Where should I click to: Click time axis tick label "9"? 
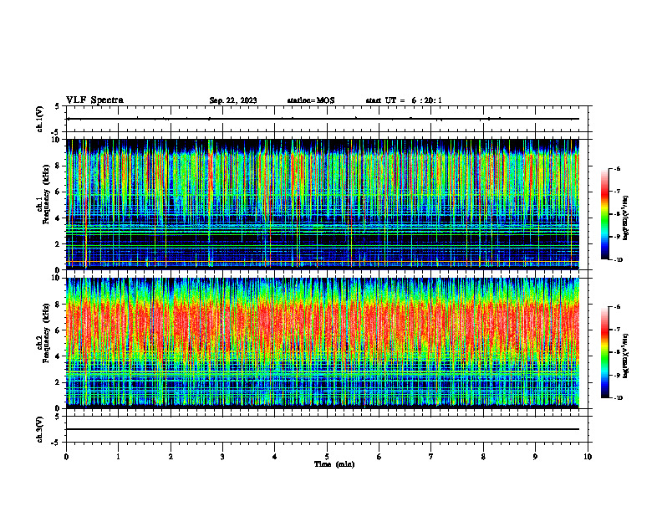[x=535, y=457]
